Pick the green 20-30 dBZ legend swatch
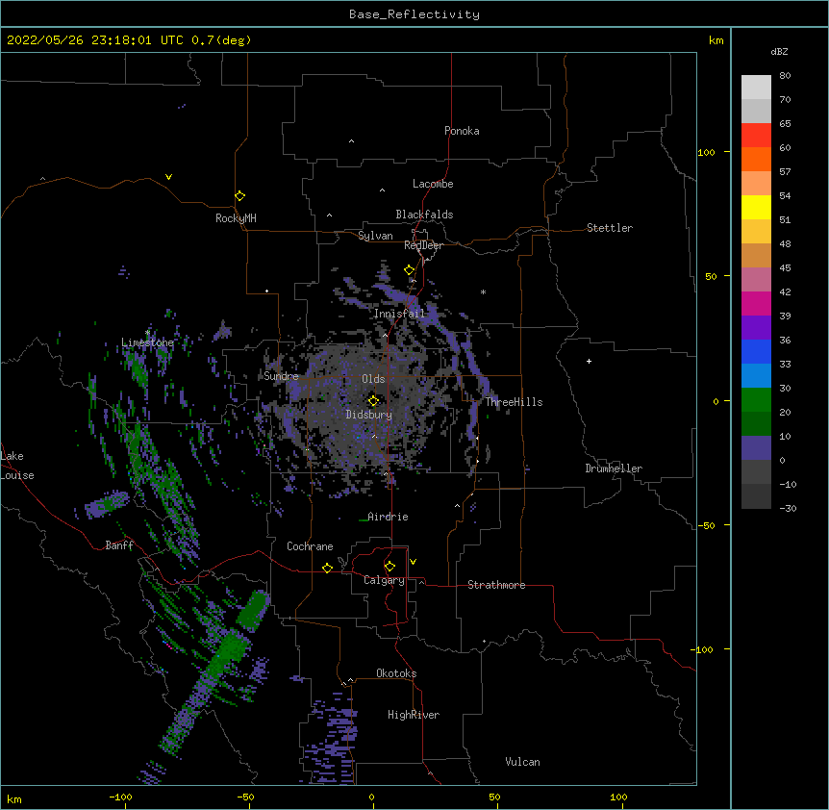Image resolution: width=829 pixels, height=810 pixels. (x=756, y=400)
